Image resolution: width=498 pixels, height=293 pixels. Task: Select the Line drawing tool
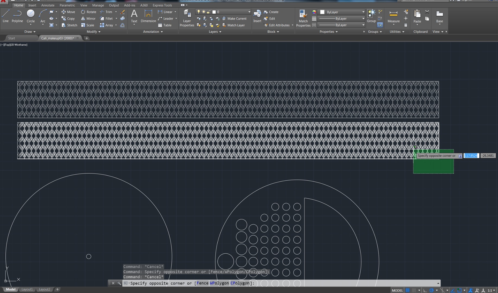click(5, 16)
